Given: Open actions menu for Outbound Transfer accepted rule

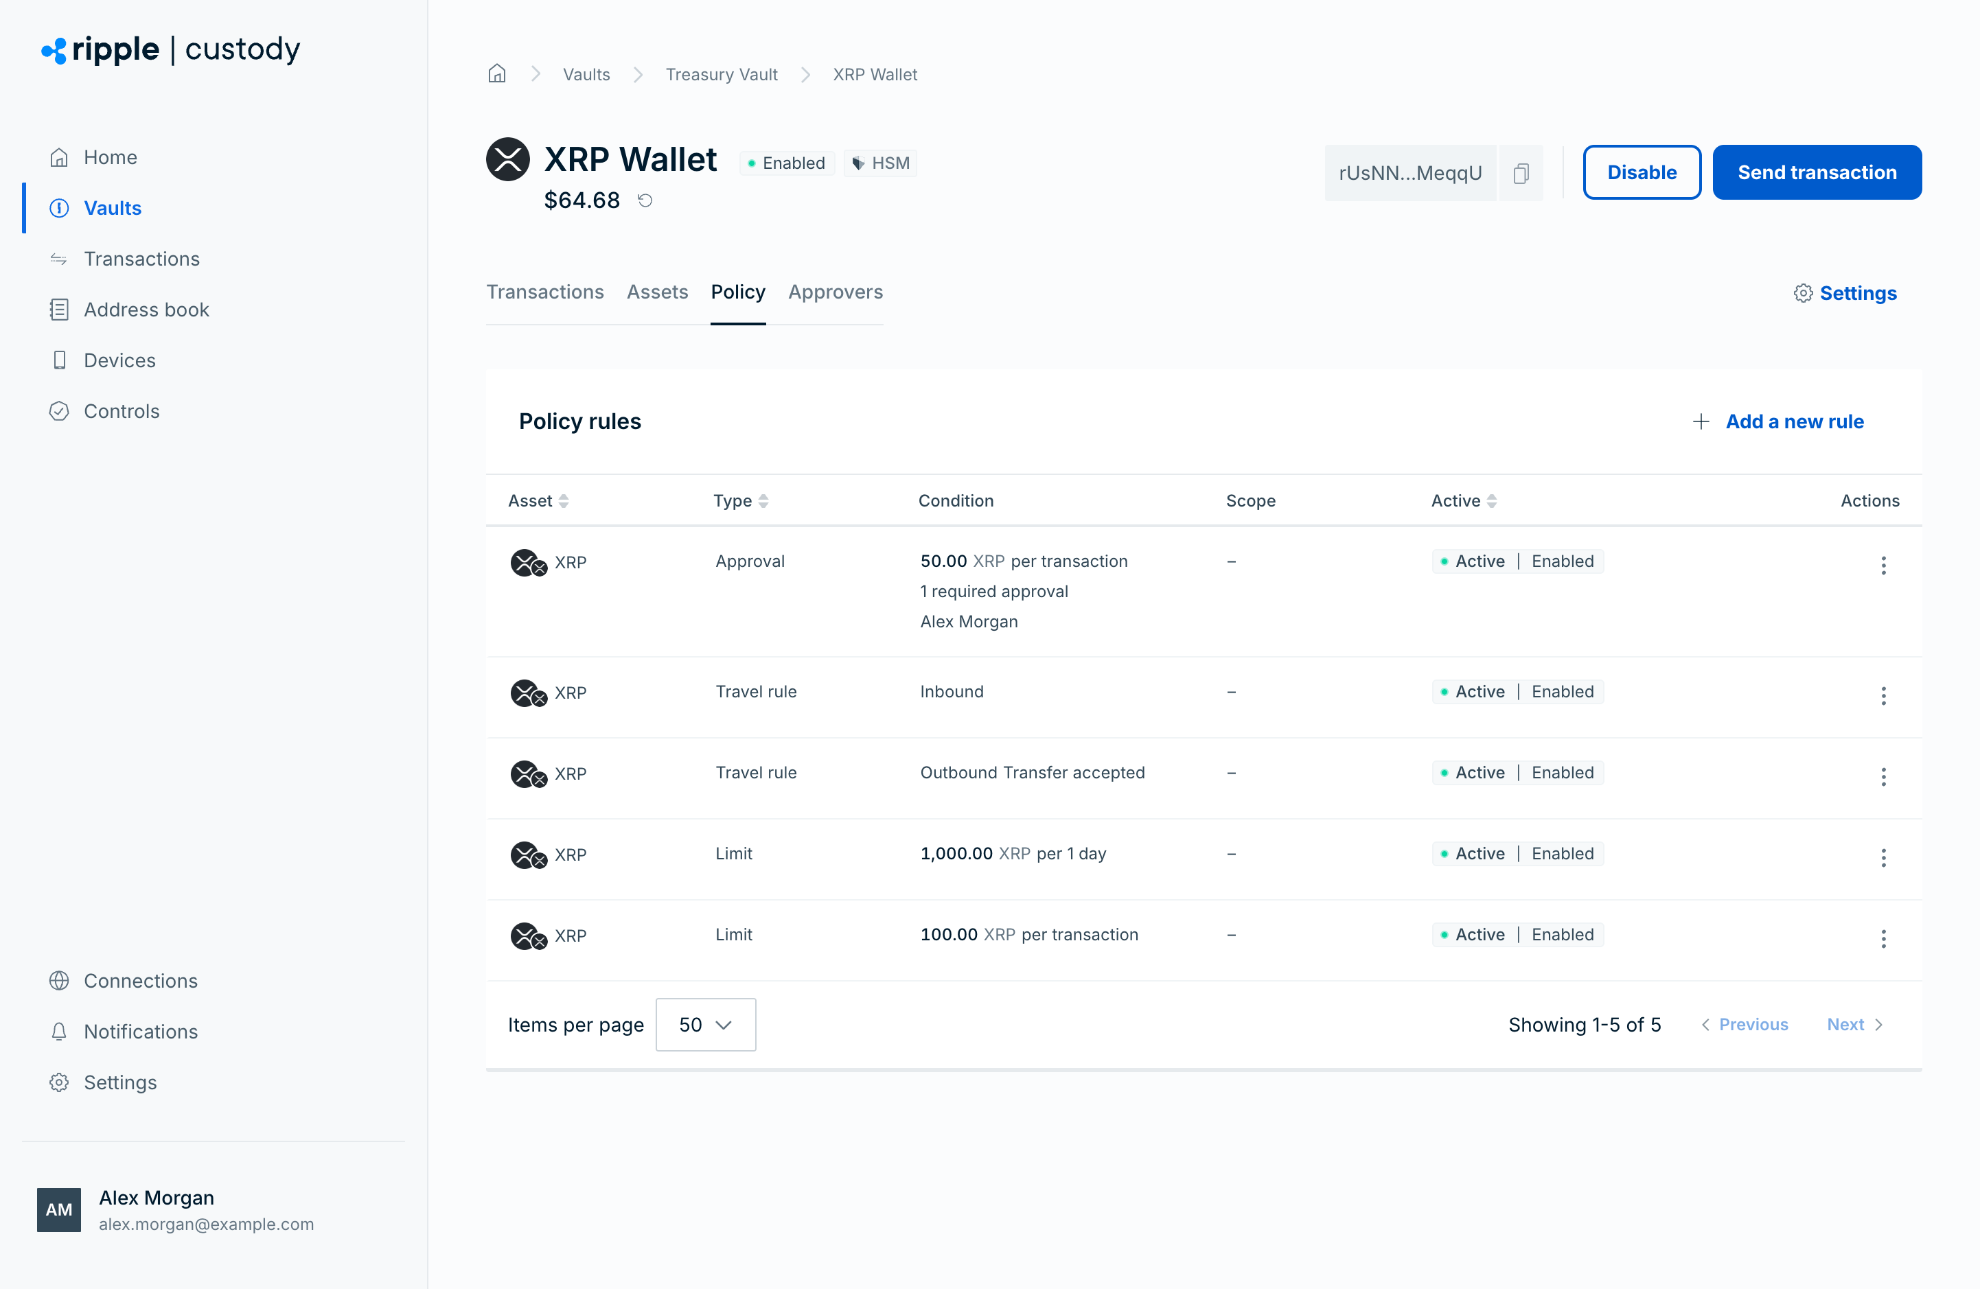Looking at the screenshot, I should pos(1883,777).
